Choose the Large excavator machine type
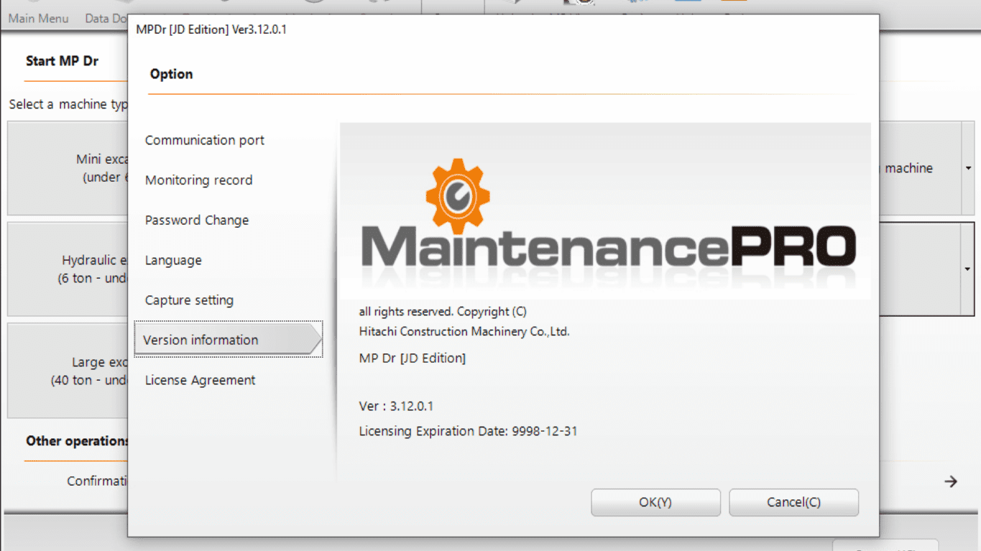This screenshot has width=981, height=551. click(68, 371)
